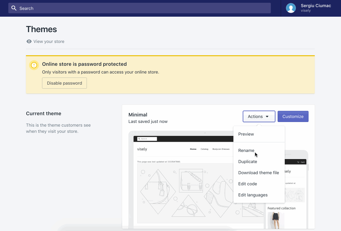Click the Actions button caret arrow
Viewport: 341px width, 231px height.
(x=267, y=117)
